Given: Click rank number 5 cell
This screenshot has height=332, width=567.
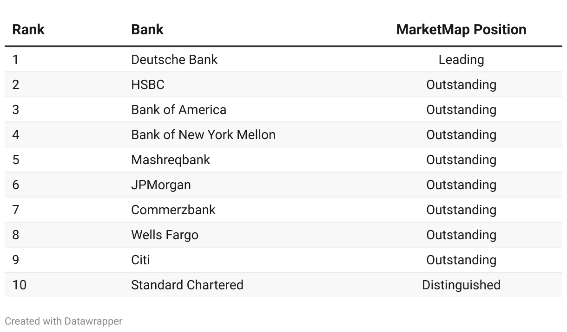Looking at the screenshot, I should pos(16,160).
